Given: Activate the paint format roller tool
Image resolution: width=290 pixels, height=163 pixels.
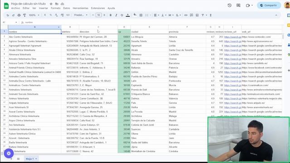Looking at the screenshot, I should [24, 15].
